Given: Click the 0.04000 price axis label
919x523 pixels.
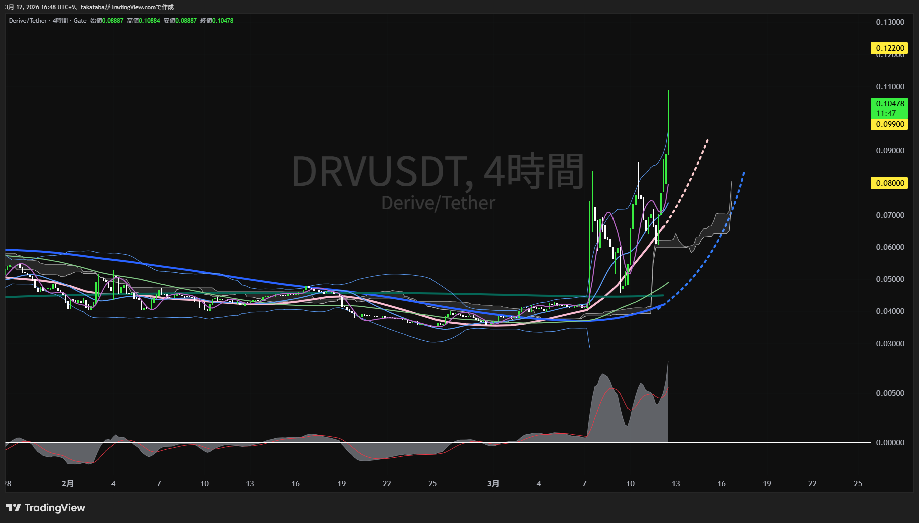Looking at the screenshot, I should [890, 311].
